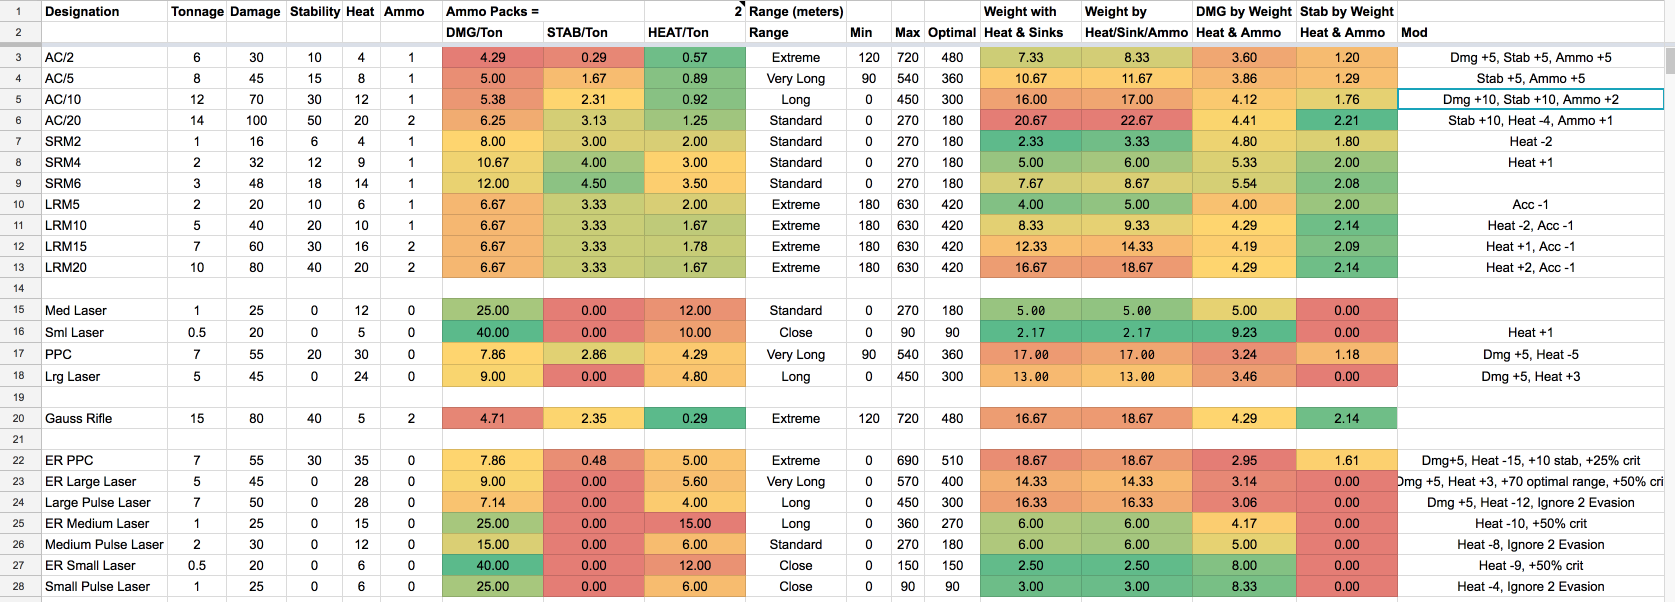1675x602 pixels.
Task: Select the Designation header cell
Action: (104, 11)
